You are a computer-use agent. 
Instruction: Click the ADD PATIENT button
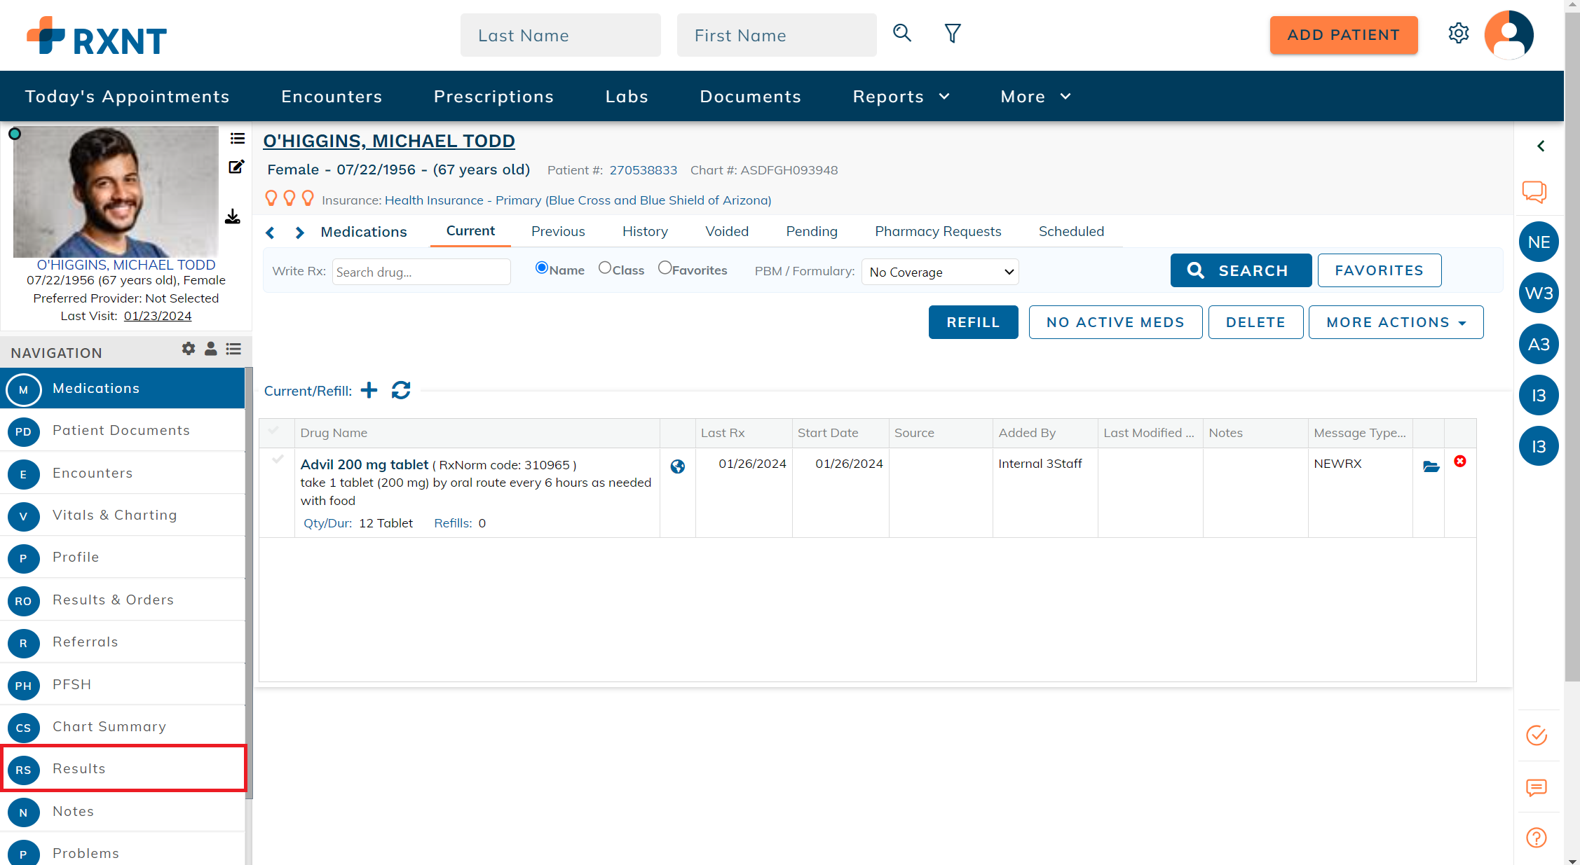click(1344, 34)
